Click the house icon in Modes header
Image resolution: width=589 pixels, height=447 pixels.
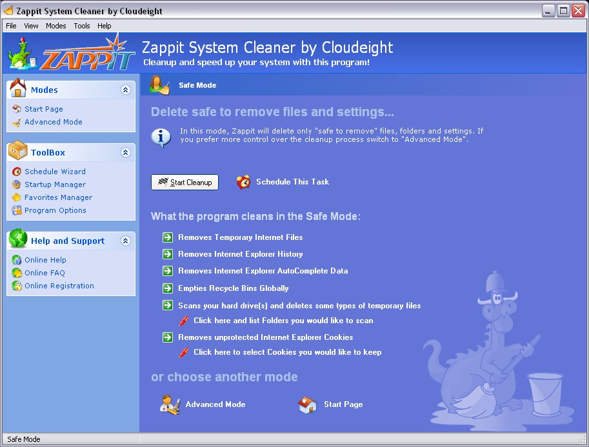[17, 88]
